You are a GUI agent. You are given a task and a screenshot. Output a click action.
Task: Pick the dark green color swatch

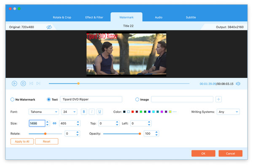click(145, 112)
